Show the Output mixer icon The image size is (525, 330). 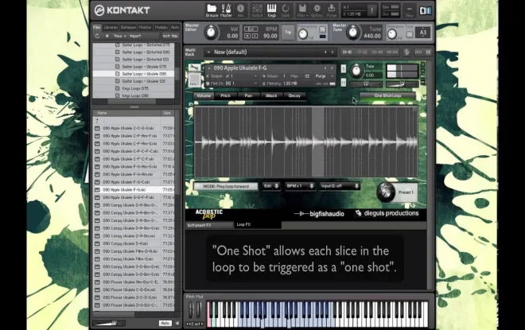(257, 10)
